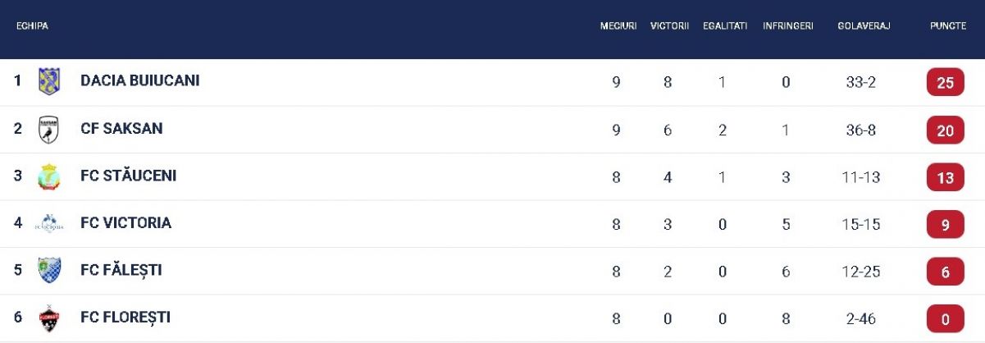985x343 pixels.
Task: Open the DACIA BUIUCANI team page
Action: pos(140,80)
